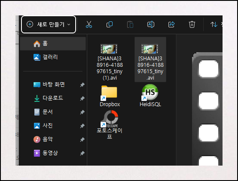Click the gallery picture icon beside 갤러리

37,57
